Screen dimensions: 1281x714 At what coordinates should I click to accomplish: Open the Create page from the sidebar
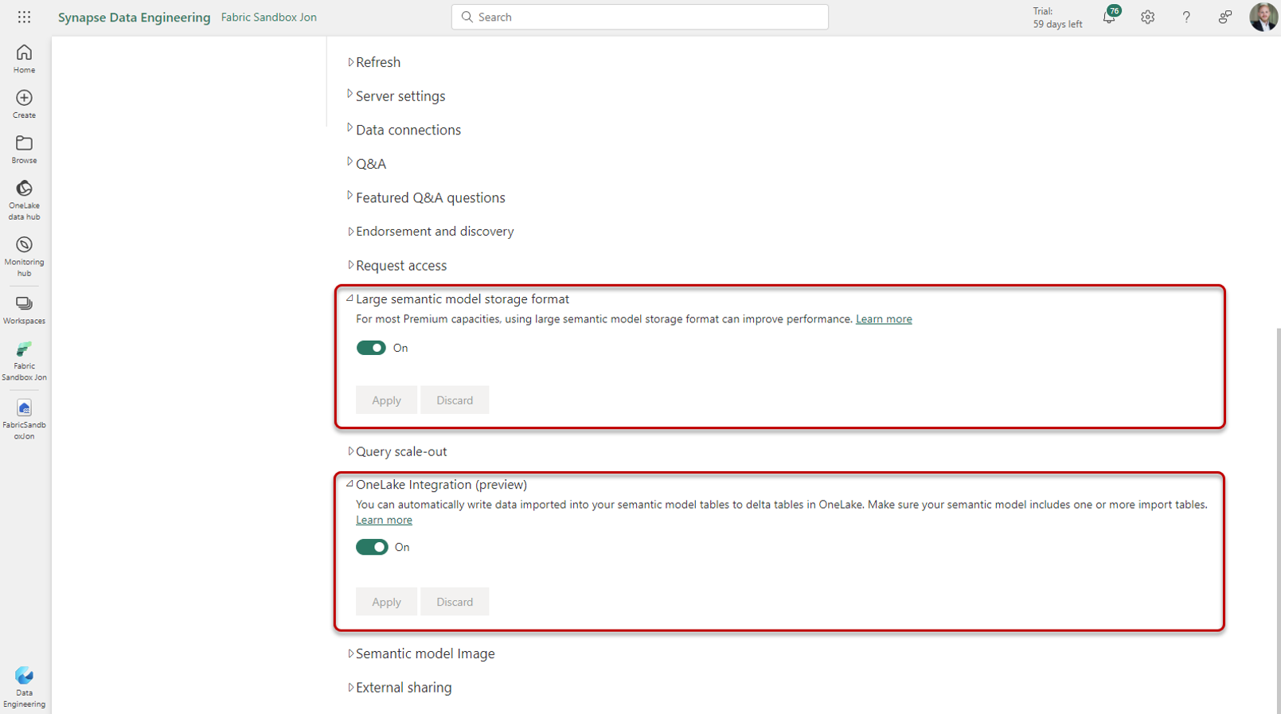(24, 104)
